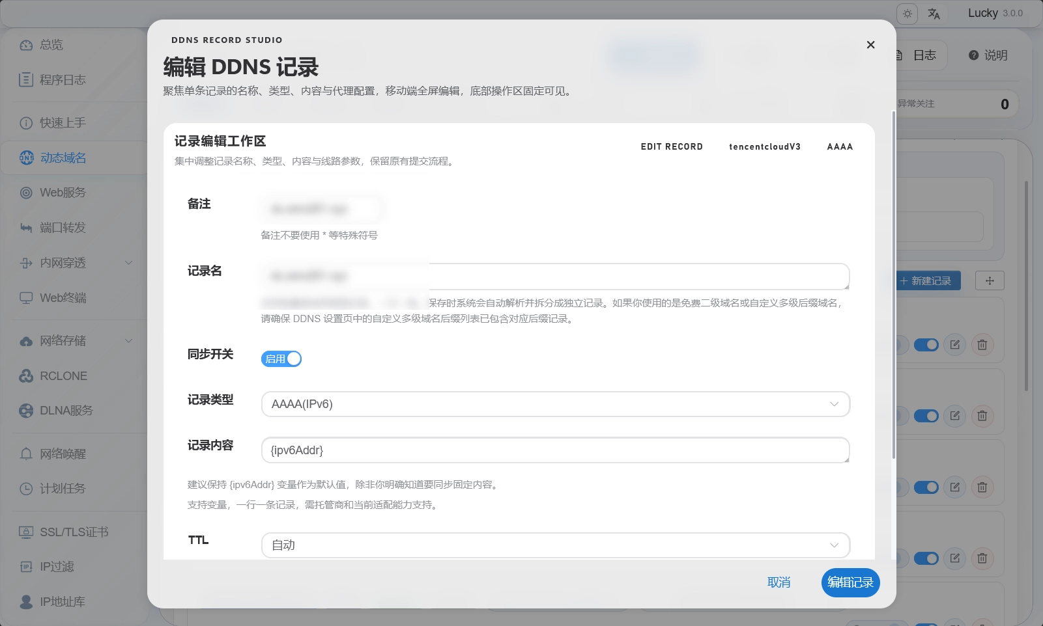Click the 记录名 input field

pos(556,277)
